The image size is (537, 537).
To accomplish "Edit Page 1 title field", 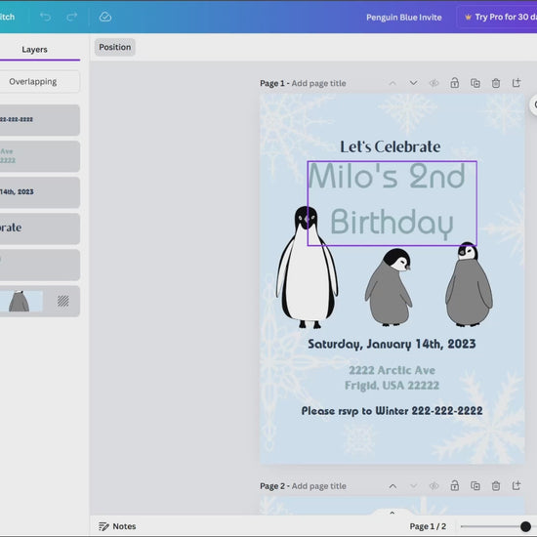I will (x=318, y=83).
